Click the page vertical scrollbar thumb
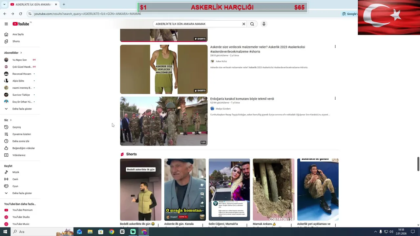The width and height of the screenshot is (420, 236). point(418,164)
